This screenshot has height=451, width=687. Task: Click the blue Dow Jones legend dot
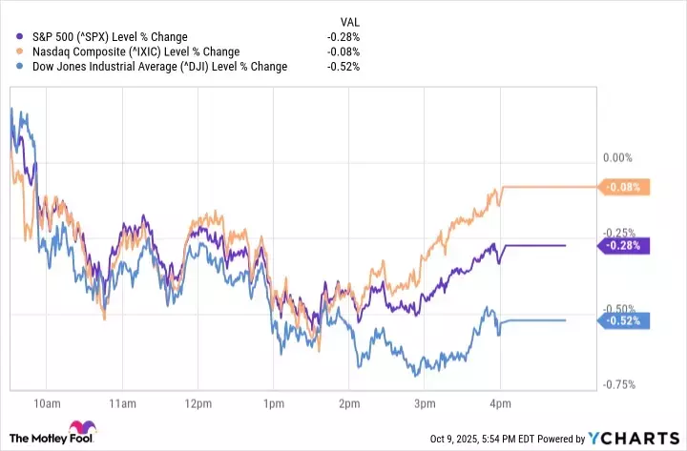[21, 67]
